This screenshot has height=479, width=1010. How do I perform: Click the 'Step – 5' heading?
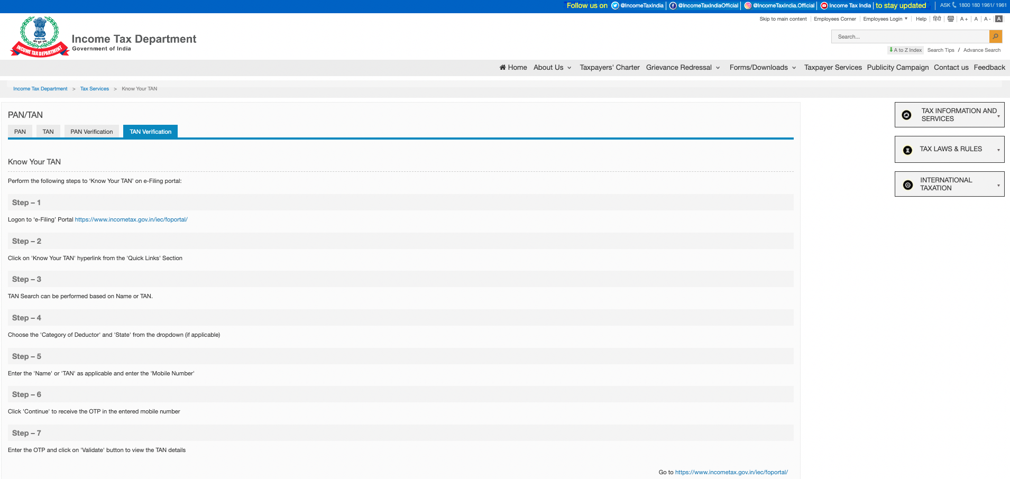26,356
